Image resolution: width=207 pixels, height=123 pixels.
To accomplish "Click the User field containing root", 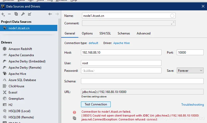I will pyautogui.click(x=121, y=63).
